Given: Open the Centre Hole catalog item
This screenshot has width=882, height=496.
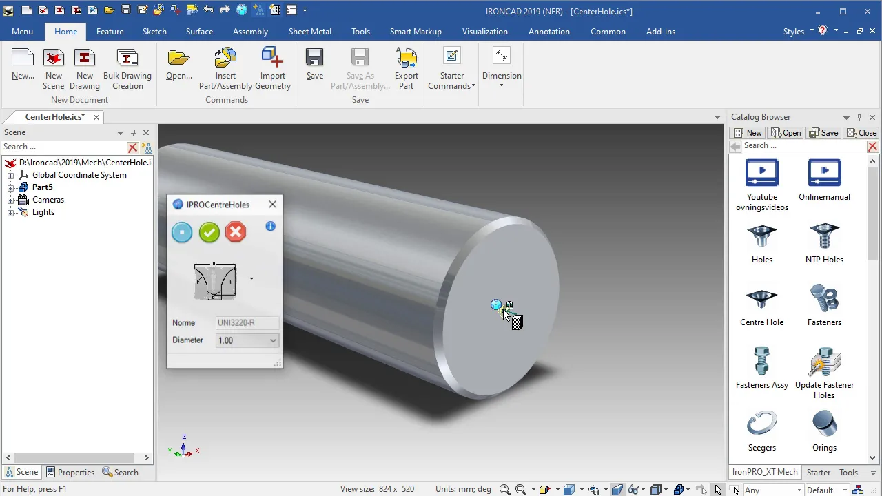Looking at the screenshot, I should click(x=762, y=306).
